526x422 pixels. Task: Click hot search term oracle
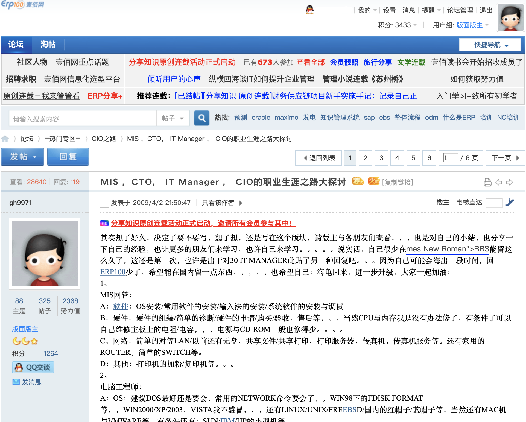261,118
